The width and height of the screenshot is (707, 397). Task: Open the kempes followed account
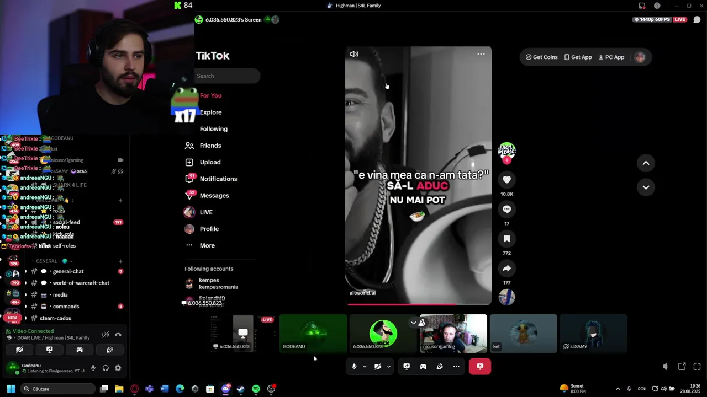pyautogui.click(x=212, y=283)
